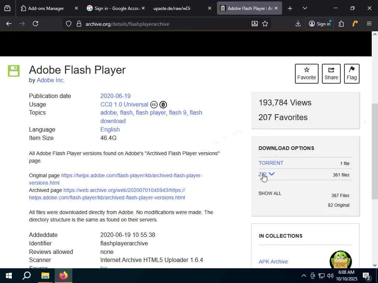
Task: Open Firefox View icon at tab bar start
Action: click(x=7, y=8)
